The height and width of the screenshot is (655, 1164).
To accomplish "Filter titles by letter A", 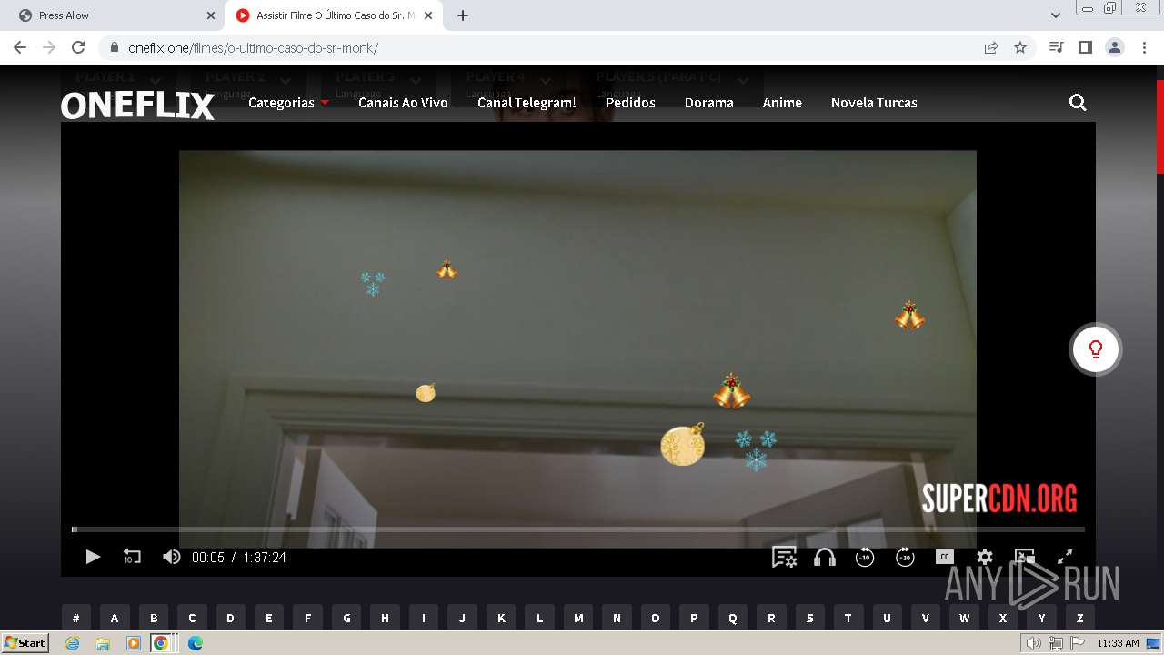I will [115, 618].
